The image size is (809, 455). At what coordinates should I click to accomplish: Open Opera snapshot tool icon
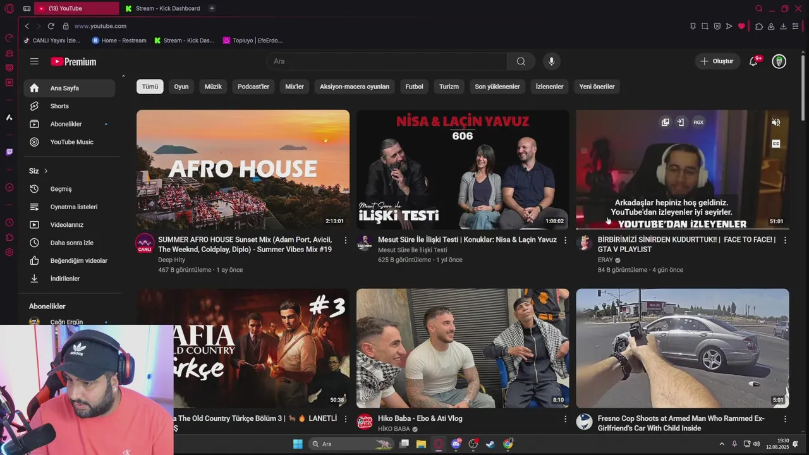pyautogui.click(x=705, y=26)
